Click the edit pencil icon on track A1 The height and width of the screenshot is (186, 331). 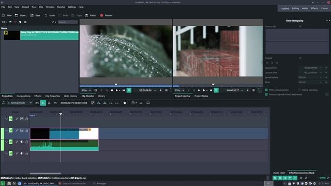(x=17, y=142)
